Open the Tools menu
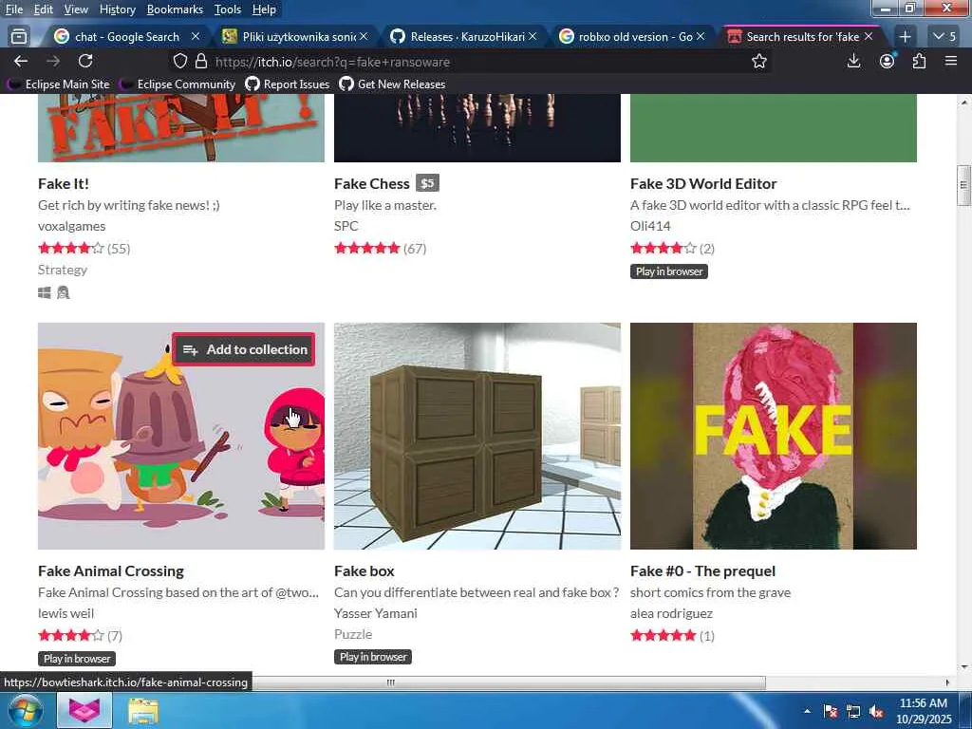Image resolution: width=972 pixels, height=729 pixels. 228,9
